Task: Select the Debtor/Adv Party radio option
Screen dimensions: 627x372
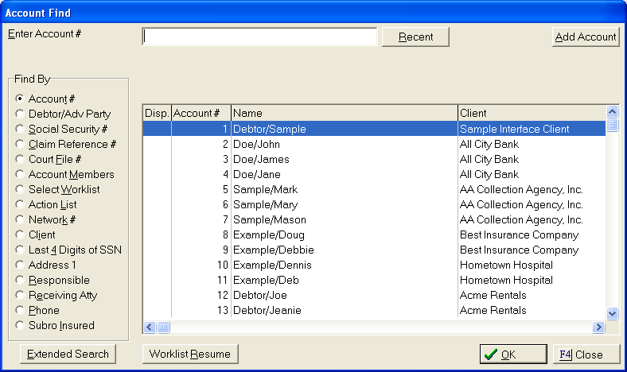Action: (20, 114)
